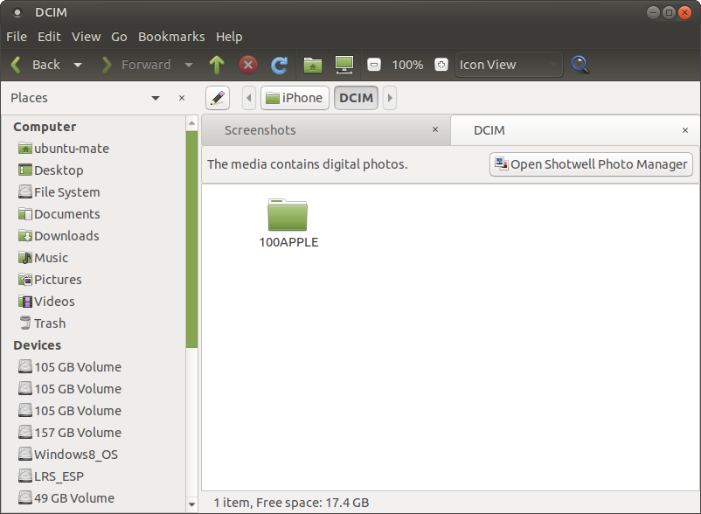Screen dimensions: 701x514
Task: Reload the current folder
Action: (280, 65)
